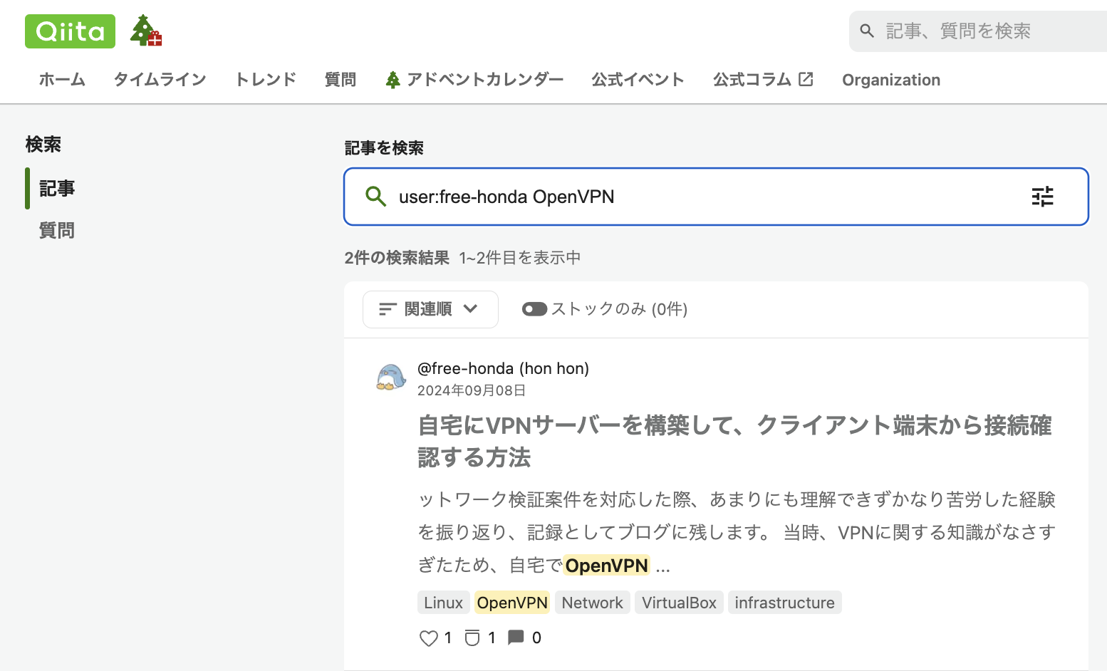1107x671 pixels.
Task: Click the Qiita logo
Action: [69, 31]
